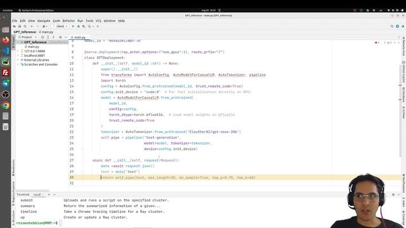Click line number 16 in the gutter
This screenshot has height=228, width=406.
click(72, 98)
